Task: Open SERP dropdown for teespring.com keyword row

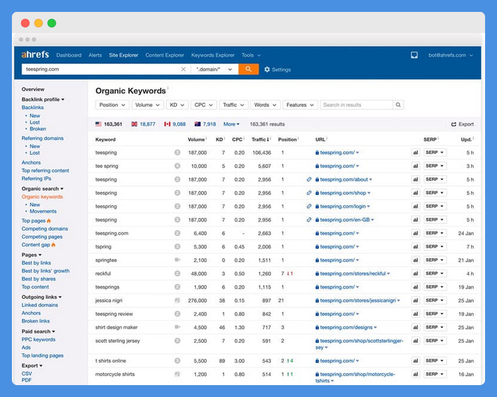Action: pyautogui.click(x=435, y=233)
